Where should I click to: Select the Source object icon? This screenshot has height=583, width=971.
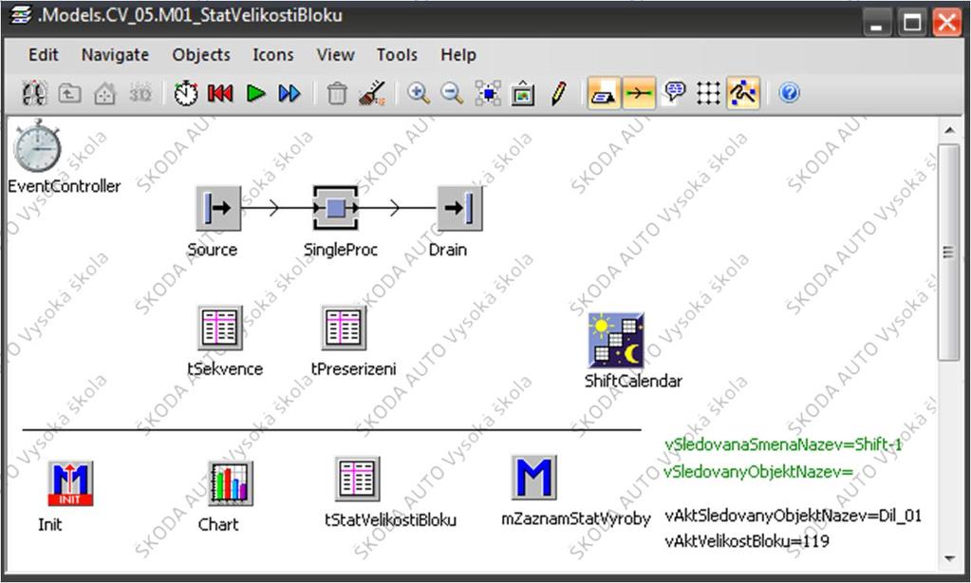(218, 209)
